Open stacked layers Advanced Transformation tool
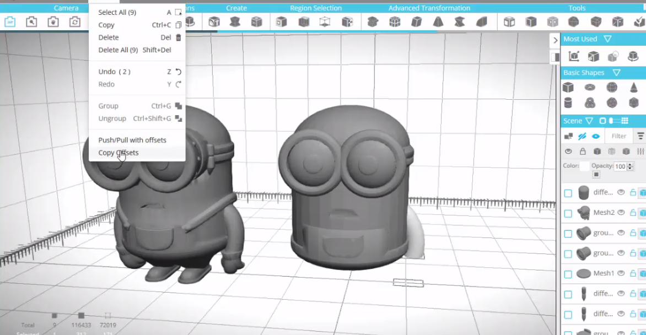 pyautogui.click(x=373, y=22)
